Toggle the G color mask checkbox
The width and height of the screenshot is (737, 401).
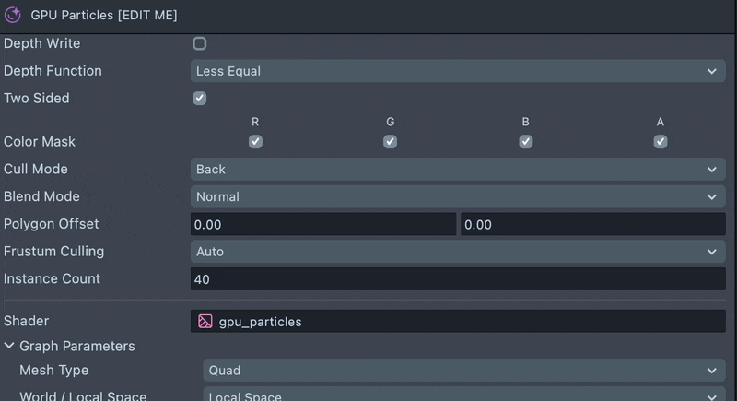click(x=391, y=142)
